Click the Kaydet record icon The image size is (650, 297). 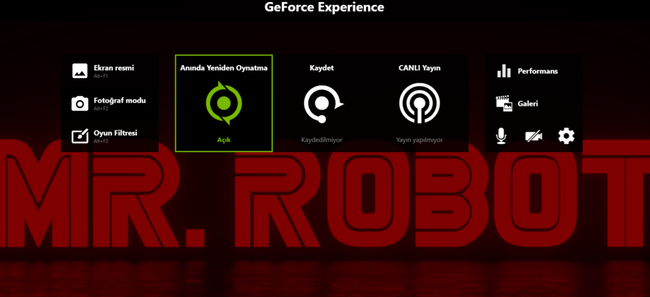(322, 103)
